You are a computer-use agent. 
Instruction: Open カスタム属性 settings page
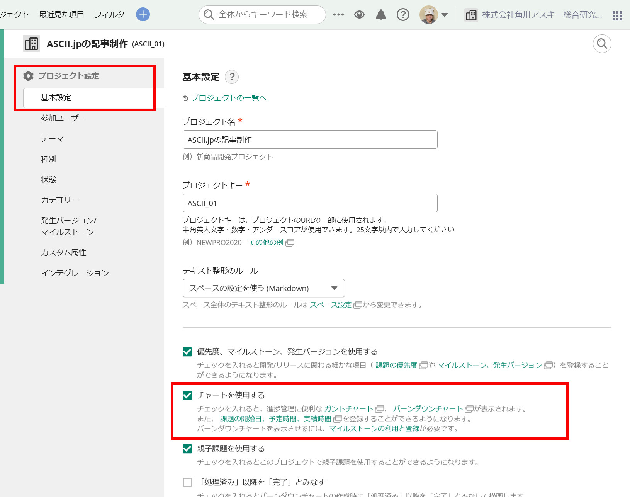(63, 252)
